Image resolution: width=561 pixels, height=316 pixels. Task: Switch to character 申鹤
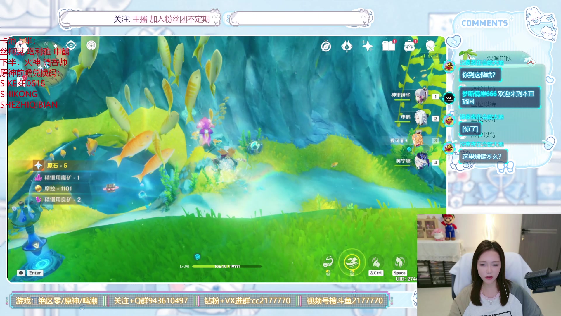421,117
